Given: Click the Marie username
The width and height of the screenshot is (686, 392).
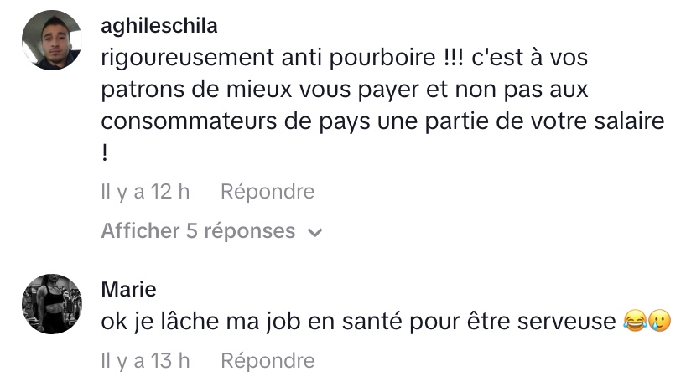Looking at the screenshot, I should (x=128, y=290).
